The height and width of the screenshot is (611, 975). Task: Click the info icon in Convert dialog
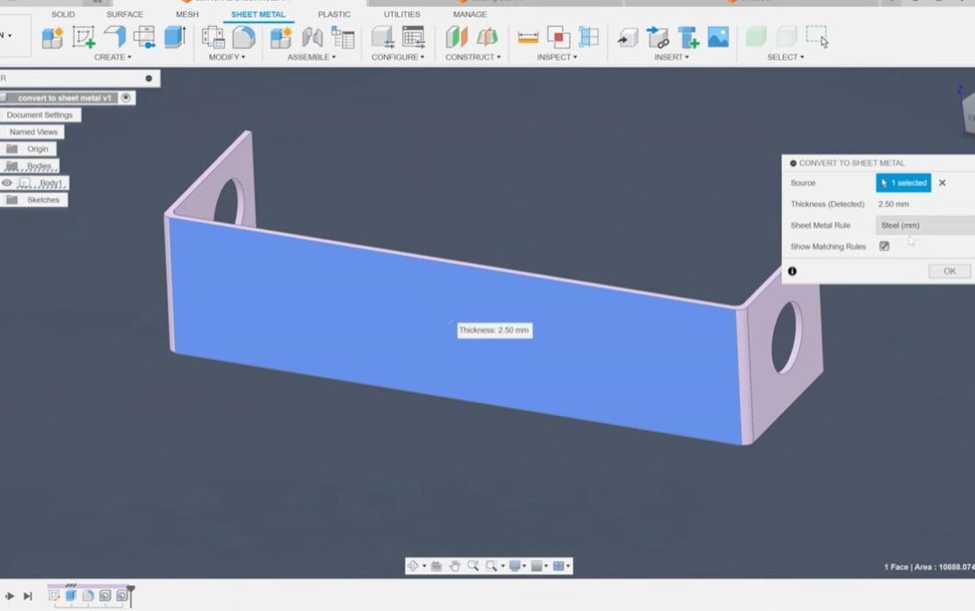(792, 271)
